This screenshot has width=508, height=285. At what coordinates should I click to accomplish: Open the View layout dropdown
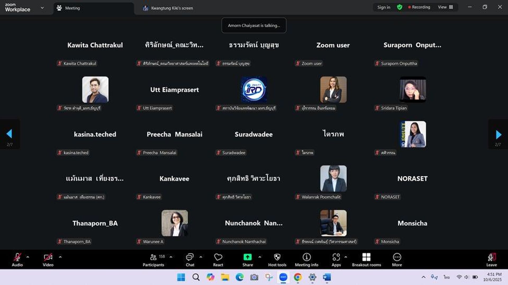coord(445,7)
